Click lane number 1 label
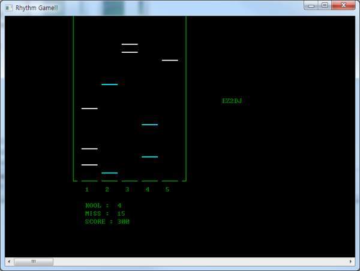360x271 pixels. tap(87, 189)
